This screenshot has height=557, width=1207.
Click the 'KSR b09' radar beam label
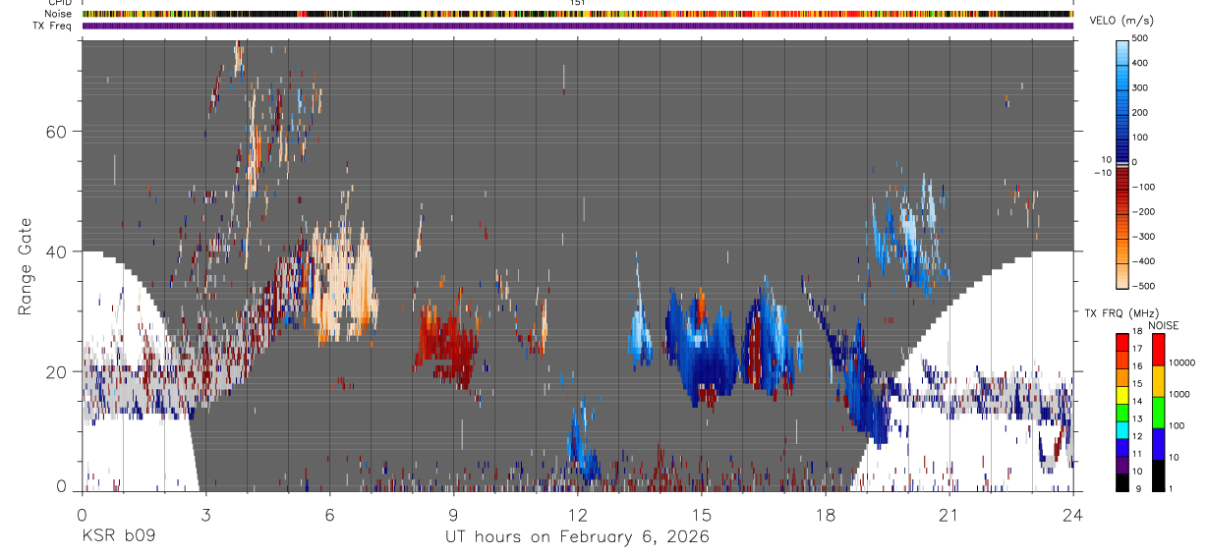[x=118, y=536]
